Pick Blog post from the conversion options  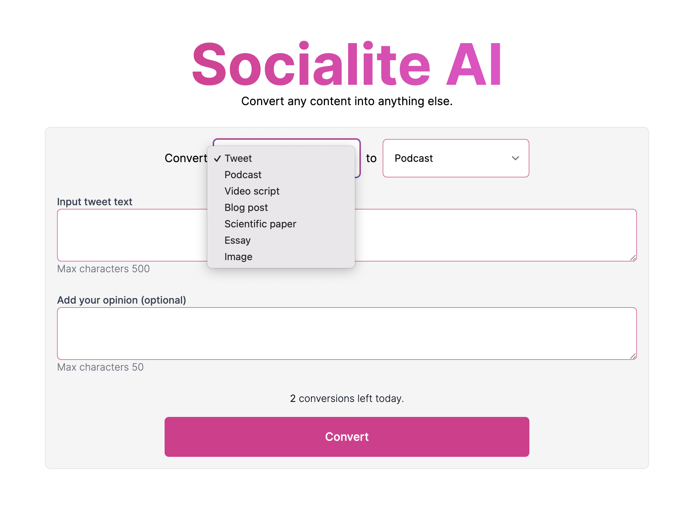(246, 207)
